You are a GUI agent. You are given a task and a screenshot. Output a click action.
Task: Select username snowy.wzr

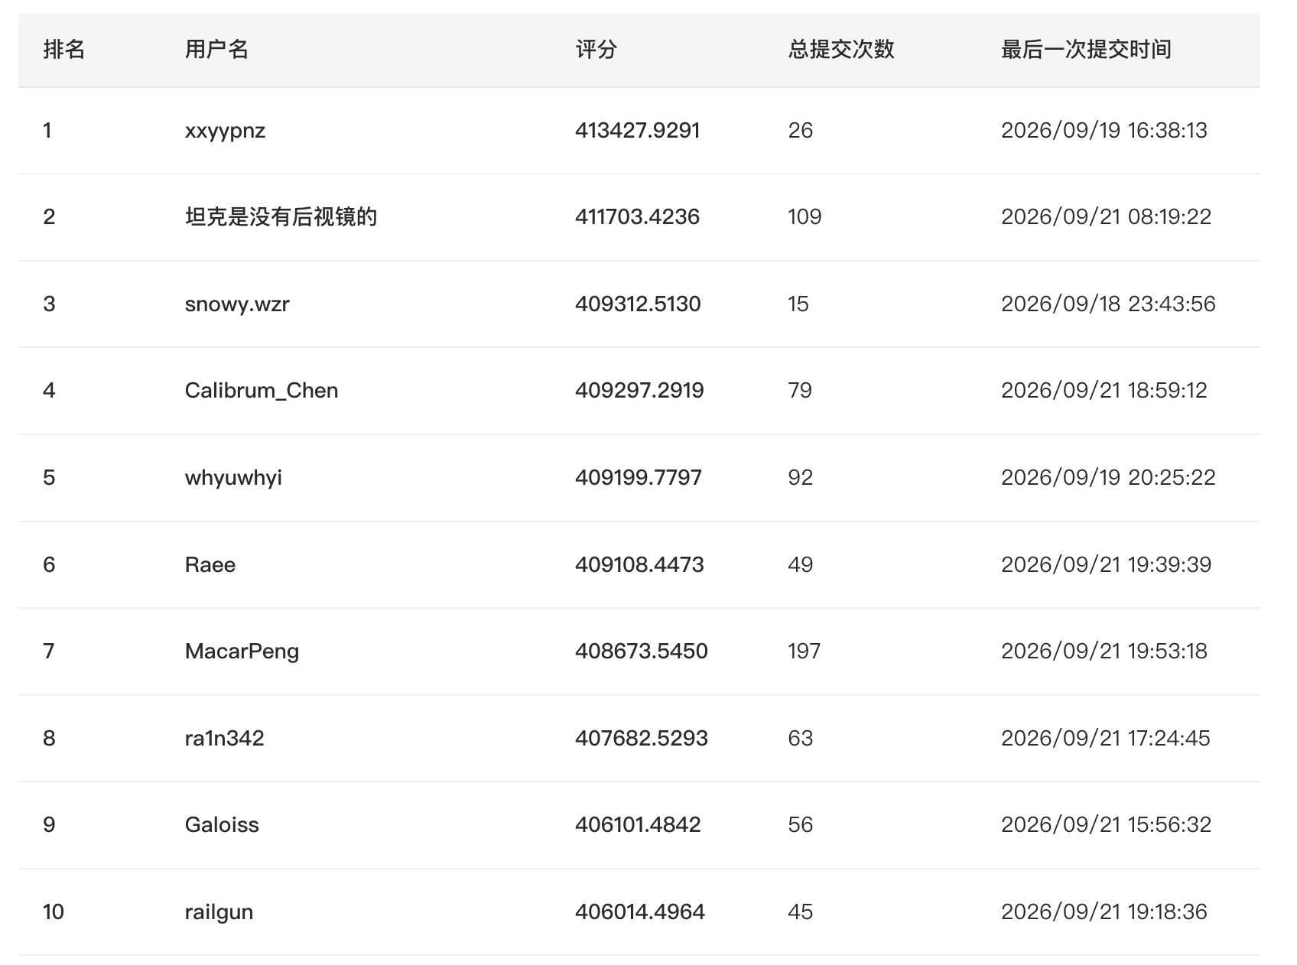(237, 304)
